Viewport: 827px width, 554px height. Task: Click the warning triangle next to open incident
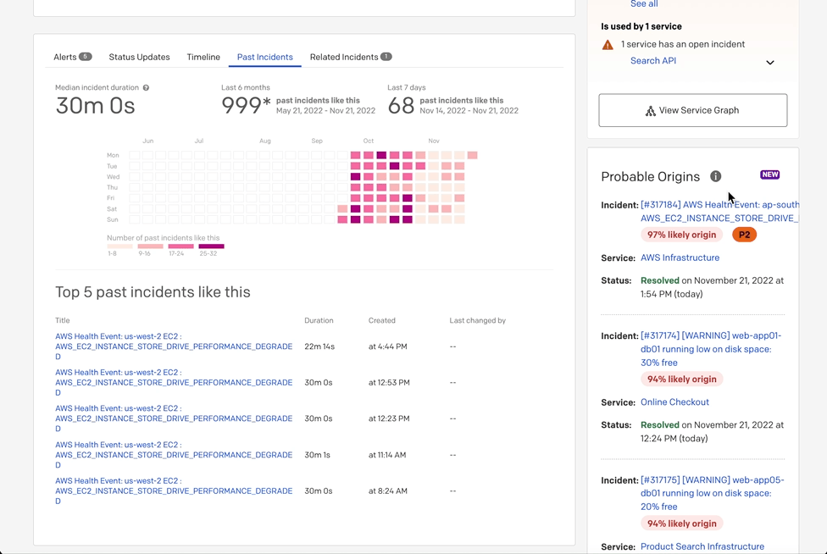point(609,43)
